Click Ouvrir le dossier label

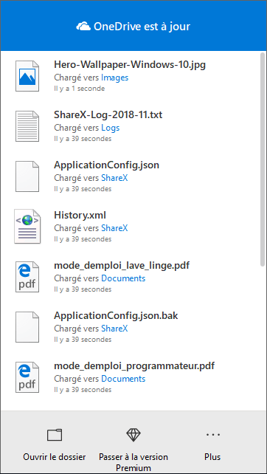click(x=55, y=456)
